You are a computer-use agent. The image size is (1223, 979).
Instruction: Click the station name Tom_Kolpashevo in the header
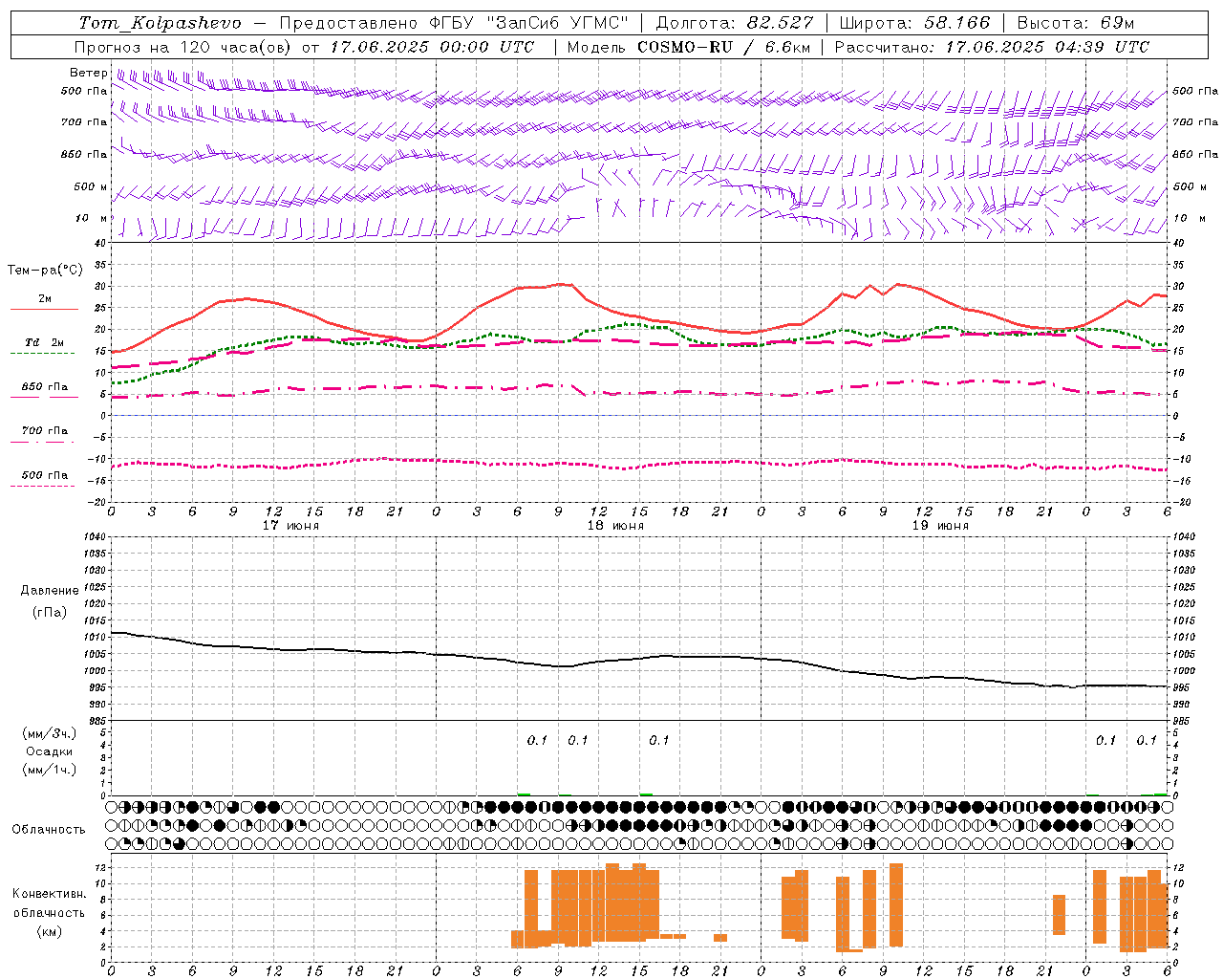[160, 23]
